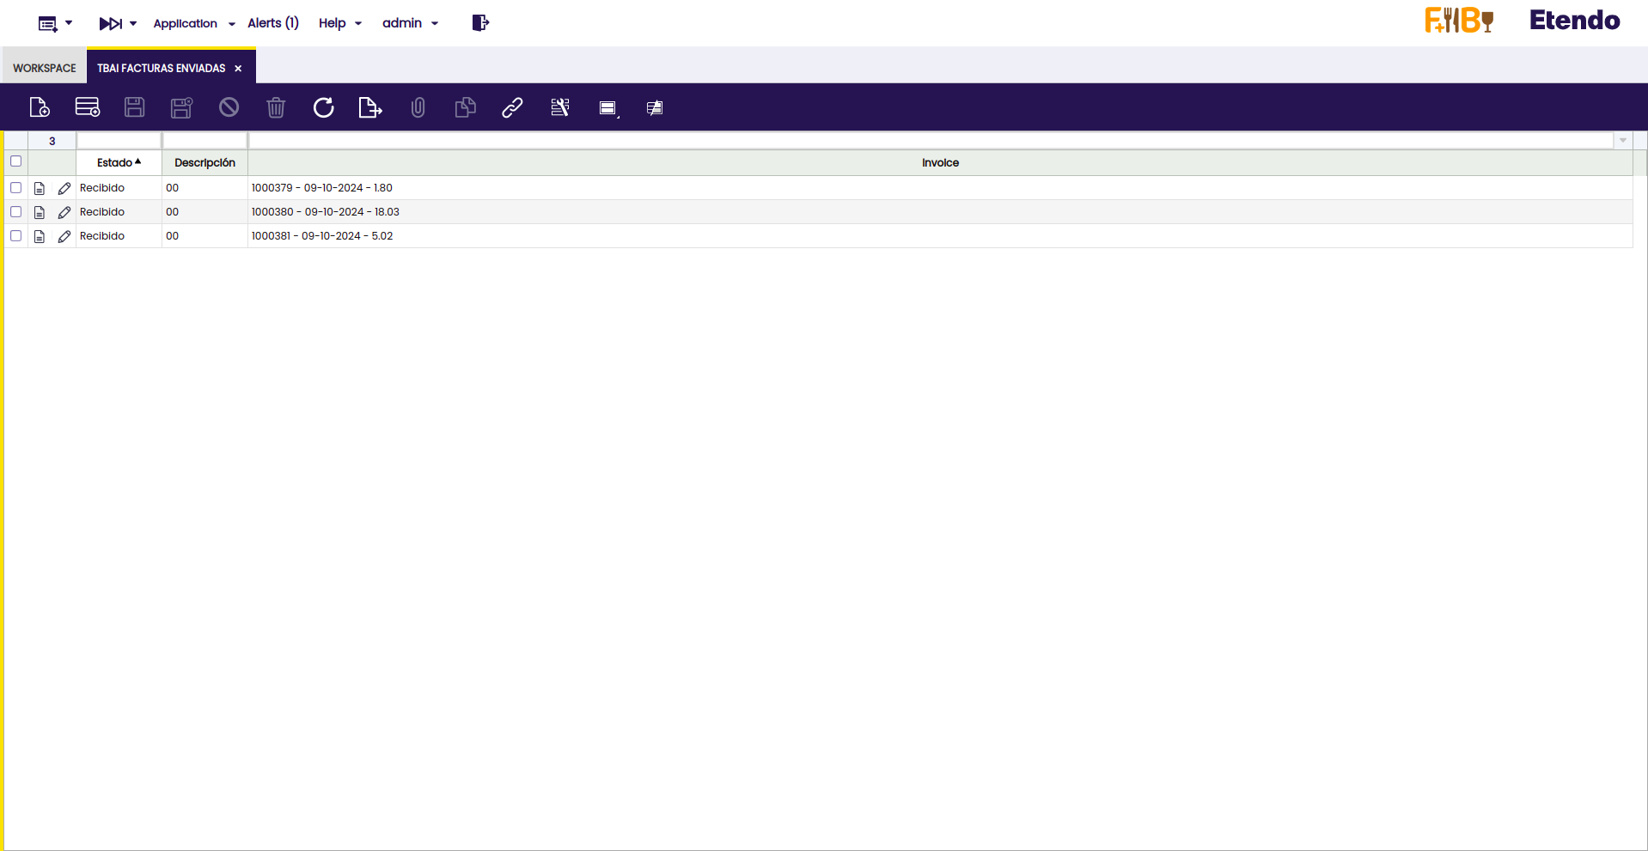Click invoice text 1000381 - 09-10-2024 - 5.02
1648x851 pixels.
click(322, 236)
